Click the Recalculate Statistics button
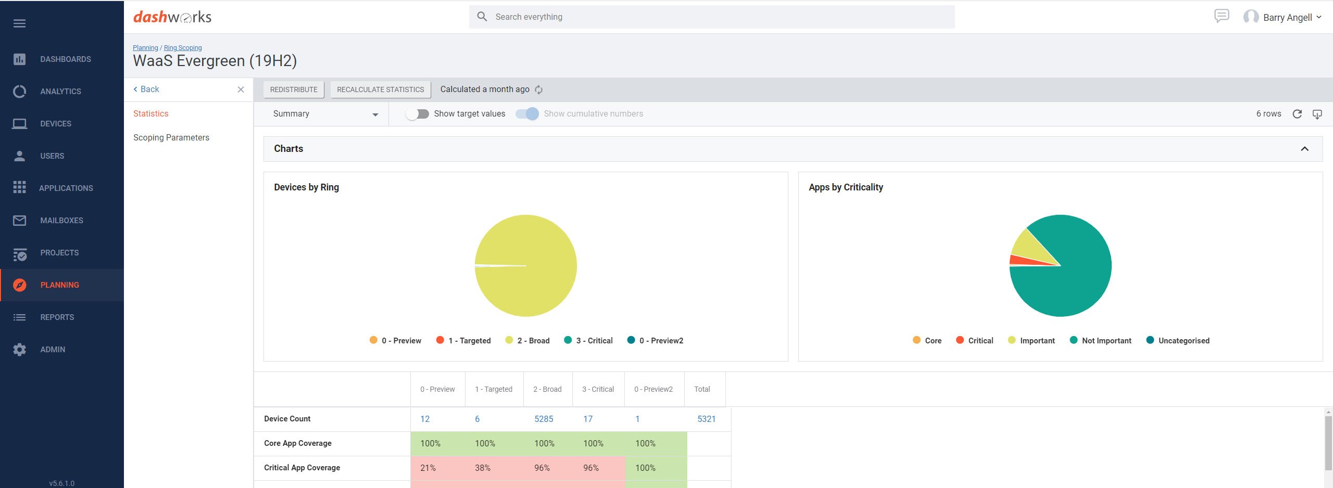Image resolution: width=1333 pixels, height=488 pixels. pyautogui.click(x=380, y=89)
